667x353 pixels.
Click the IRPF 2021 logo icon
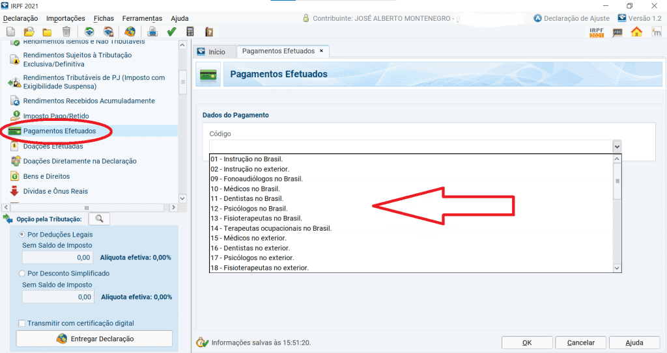click(597, 33)
